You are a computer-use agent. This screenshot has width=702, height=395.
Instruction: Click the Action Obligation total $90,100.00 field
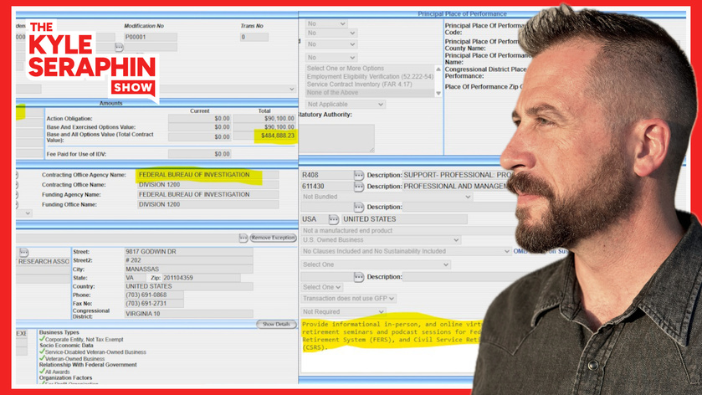tap(264, 119)
